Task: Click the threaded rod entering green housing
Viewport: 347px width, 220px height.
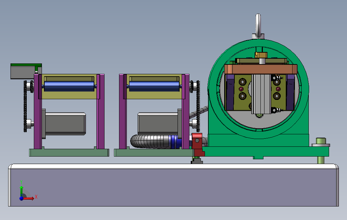Action: [199, 112]
